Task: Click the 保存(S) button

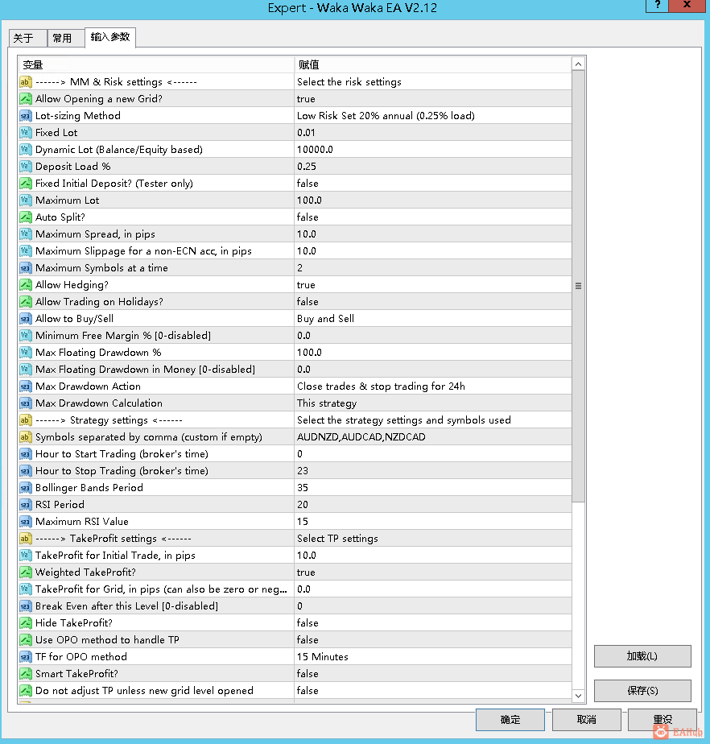Action: [642, 691]
